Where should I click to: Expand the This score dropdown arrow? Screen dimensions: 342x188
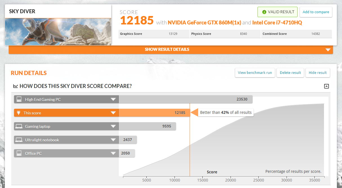coord(113,113)
